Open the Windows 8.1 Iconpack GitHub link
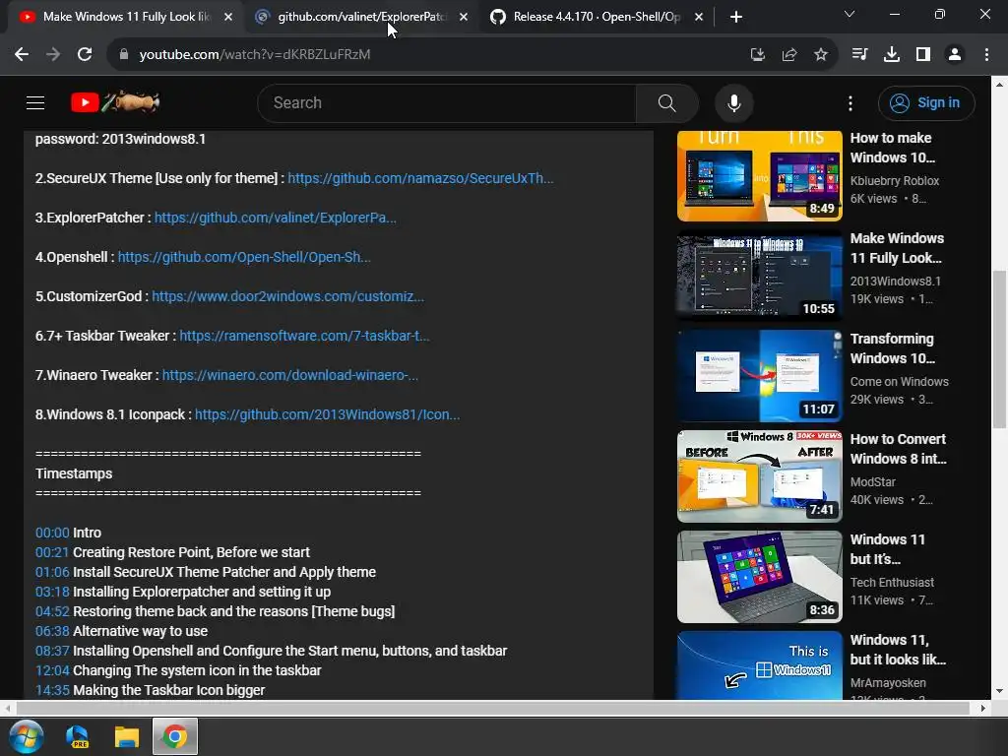 (327, 414)
